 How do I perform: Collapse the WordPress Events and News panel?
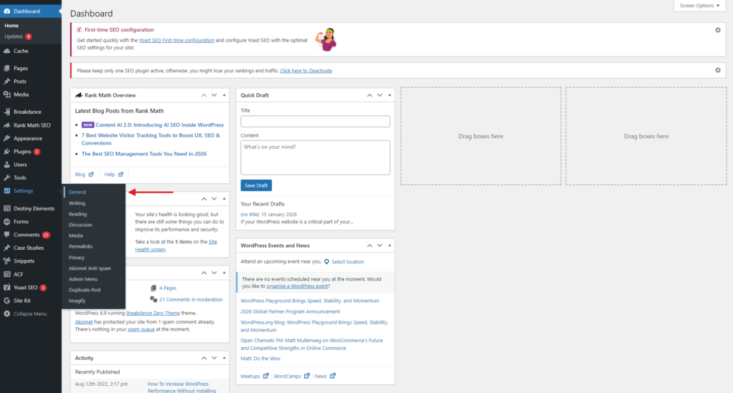(x=389, y=246)
